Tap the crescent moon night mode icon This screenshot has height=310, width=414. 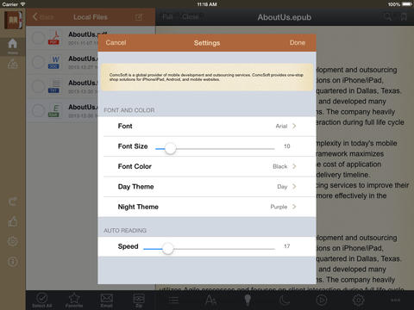(x=285, y=301)
